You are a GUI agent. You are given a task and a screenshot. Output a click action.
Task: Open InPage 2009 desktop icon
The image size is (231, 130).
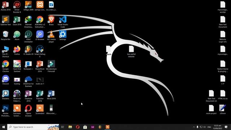[29, 6]
